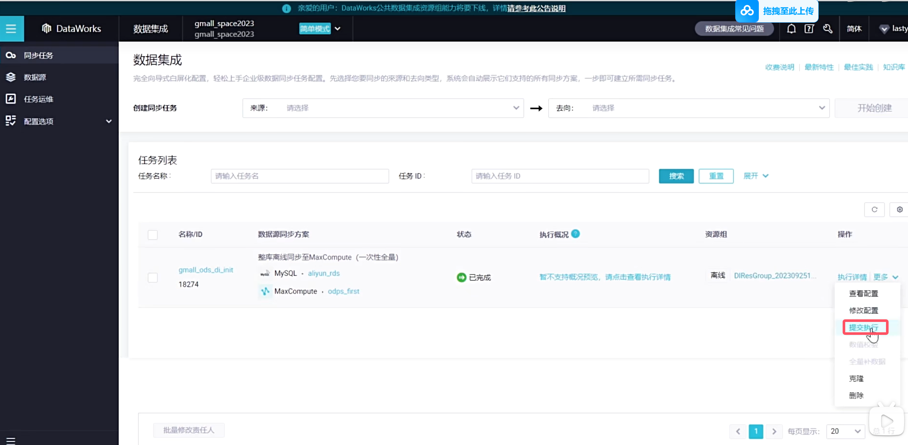
Task: Expand the 配置选项 sidebar section
Action: coord(109,121)
